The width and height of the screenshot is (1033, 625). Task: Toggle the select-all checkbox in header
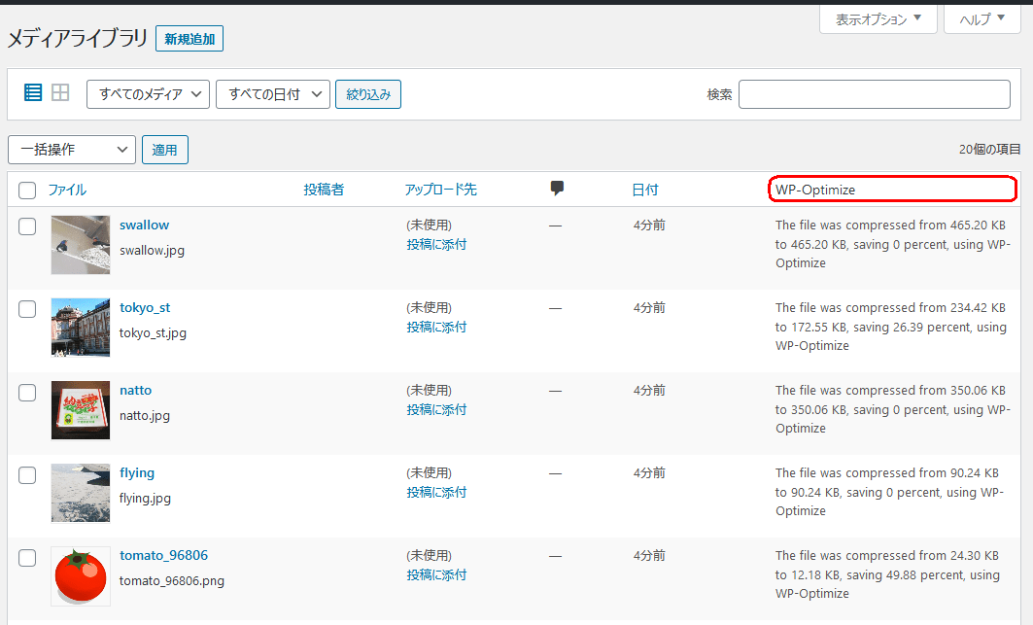(x=27, y=191)
